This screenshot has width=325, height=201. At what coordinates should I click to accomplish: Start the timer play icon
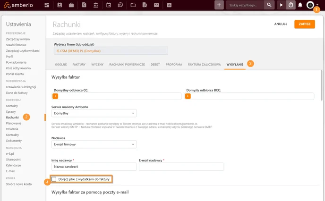(x=281, y=5)
